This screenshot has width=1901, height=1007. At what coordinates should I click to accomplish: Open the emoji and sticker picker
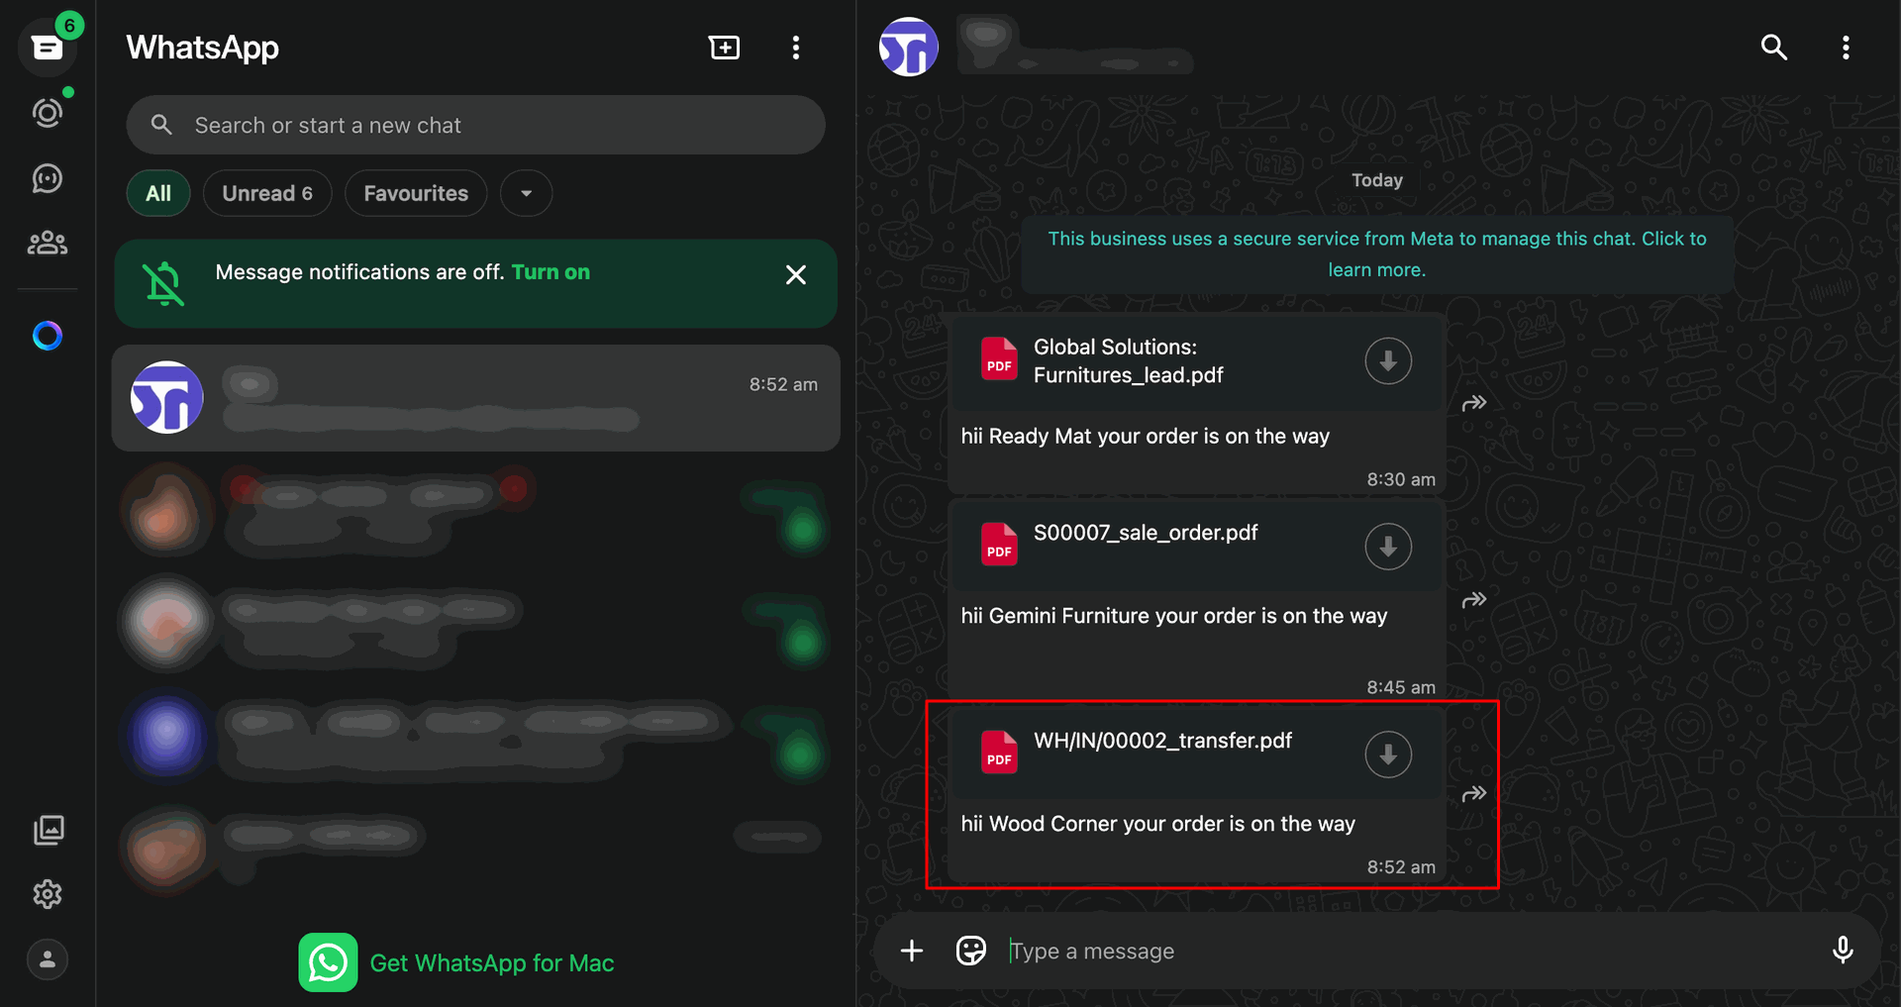pyautogui.click(x=971, y=951)
